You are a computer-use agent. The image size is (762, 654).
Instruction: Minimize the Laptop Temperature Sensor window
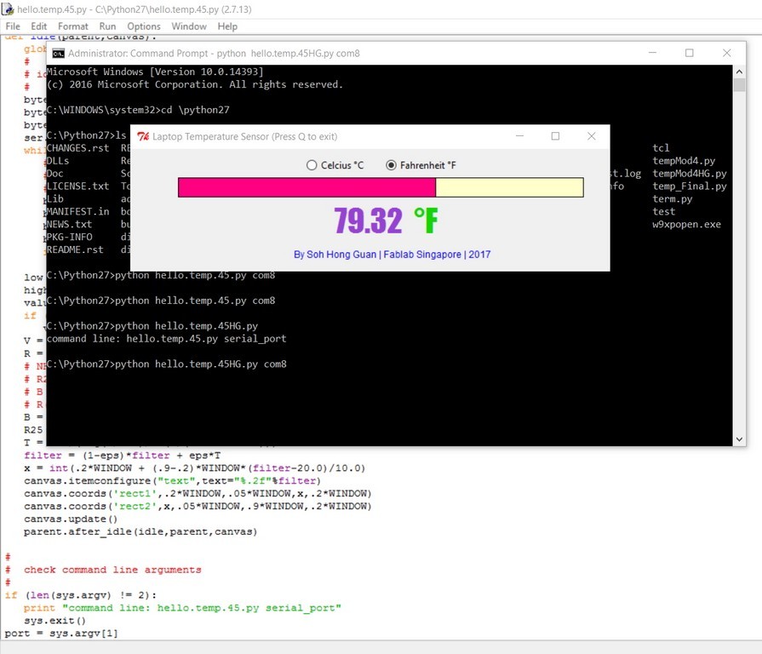pyautogui.click(x=519, y=136)
